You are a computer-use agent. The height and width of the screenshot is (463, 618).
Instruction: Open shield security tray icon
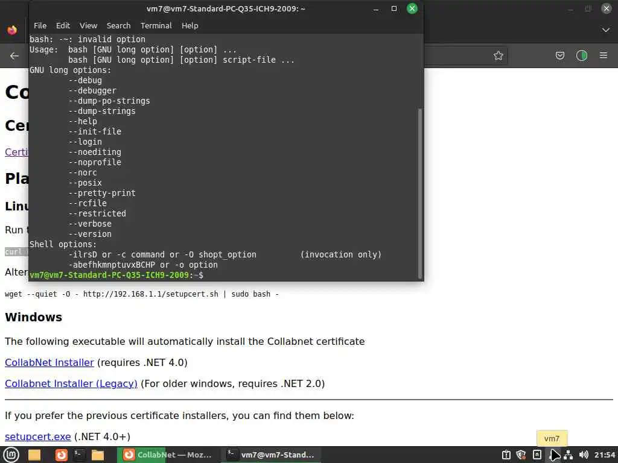521,455
